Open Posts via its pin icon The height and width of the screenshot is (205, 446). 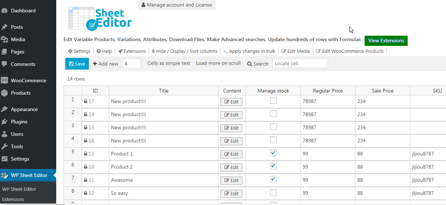pyautogui.click(x=5, y=27)
